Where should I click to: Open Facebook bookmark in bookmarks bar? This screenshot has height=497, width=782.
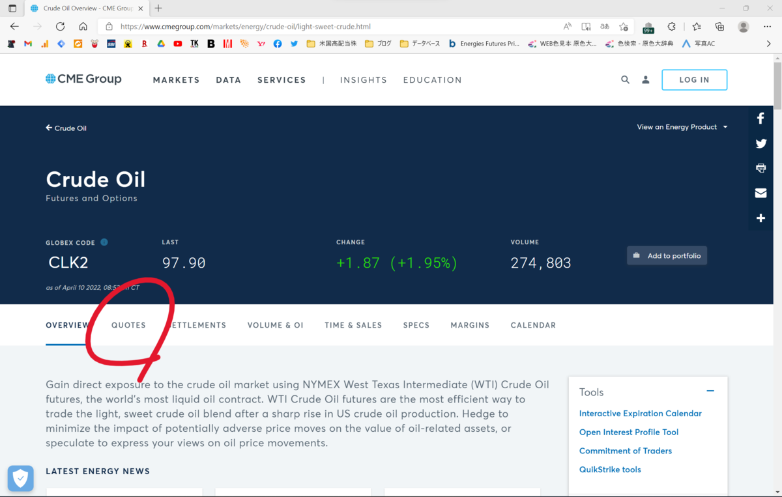tap(278, 44)
